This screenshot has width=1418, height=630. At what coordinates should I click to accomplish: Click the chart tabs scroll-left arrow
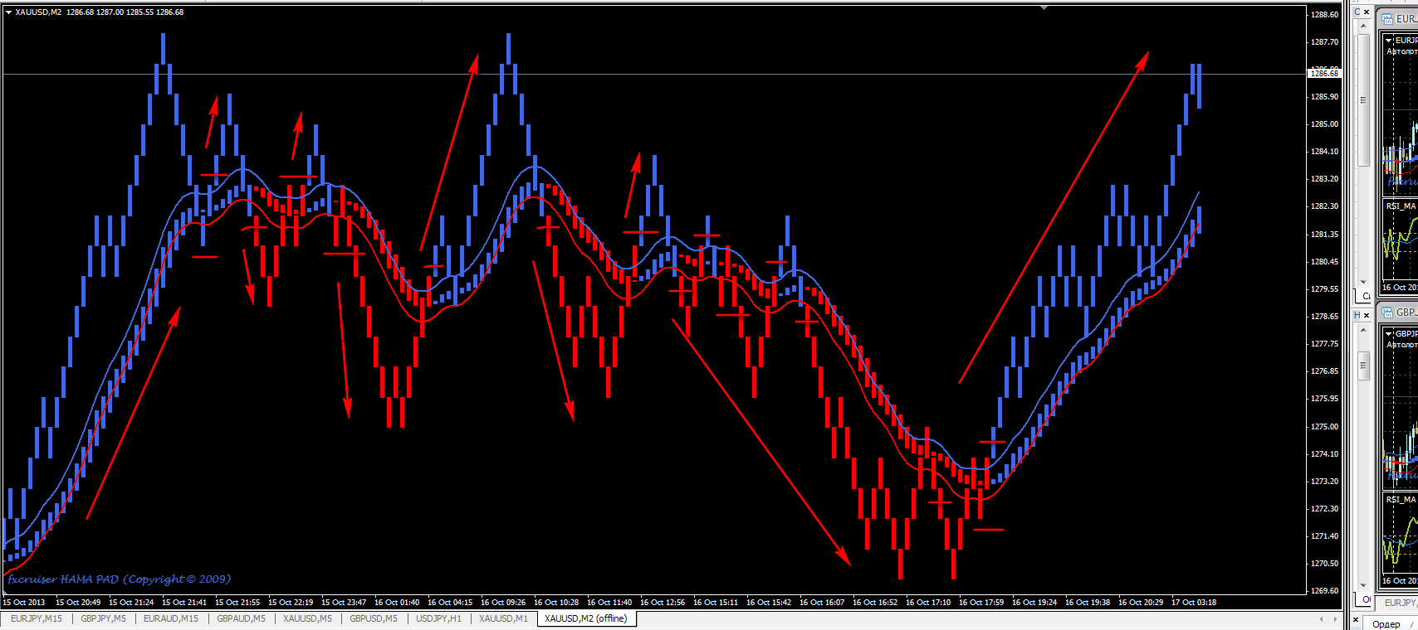click(1321, 619)
